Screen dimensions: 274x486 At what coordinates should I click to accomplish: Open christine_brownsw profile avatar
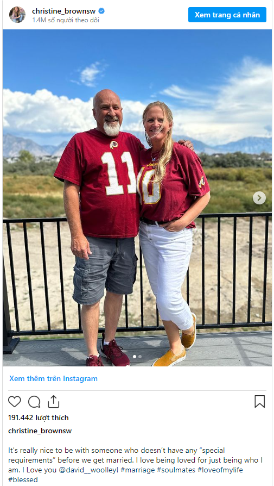click(x=17, y=15)
